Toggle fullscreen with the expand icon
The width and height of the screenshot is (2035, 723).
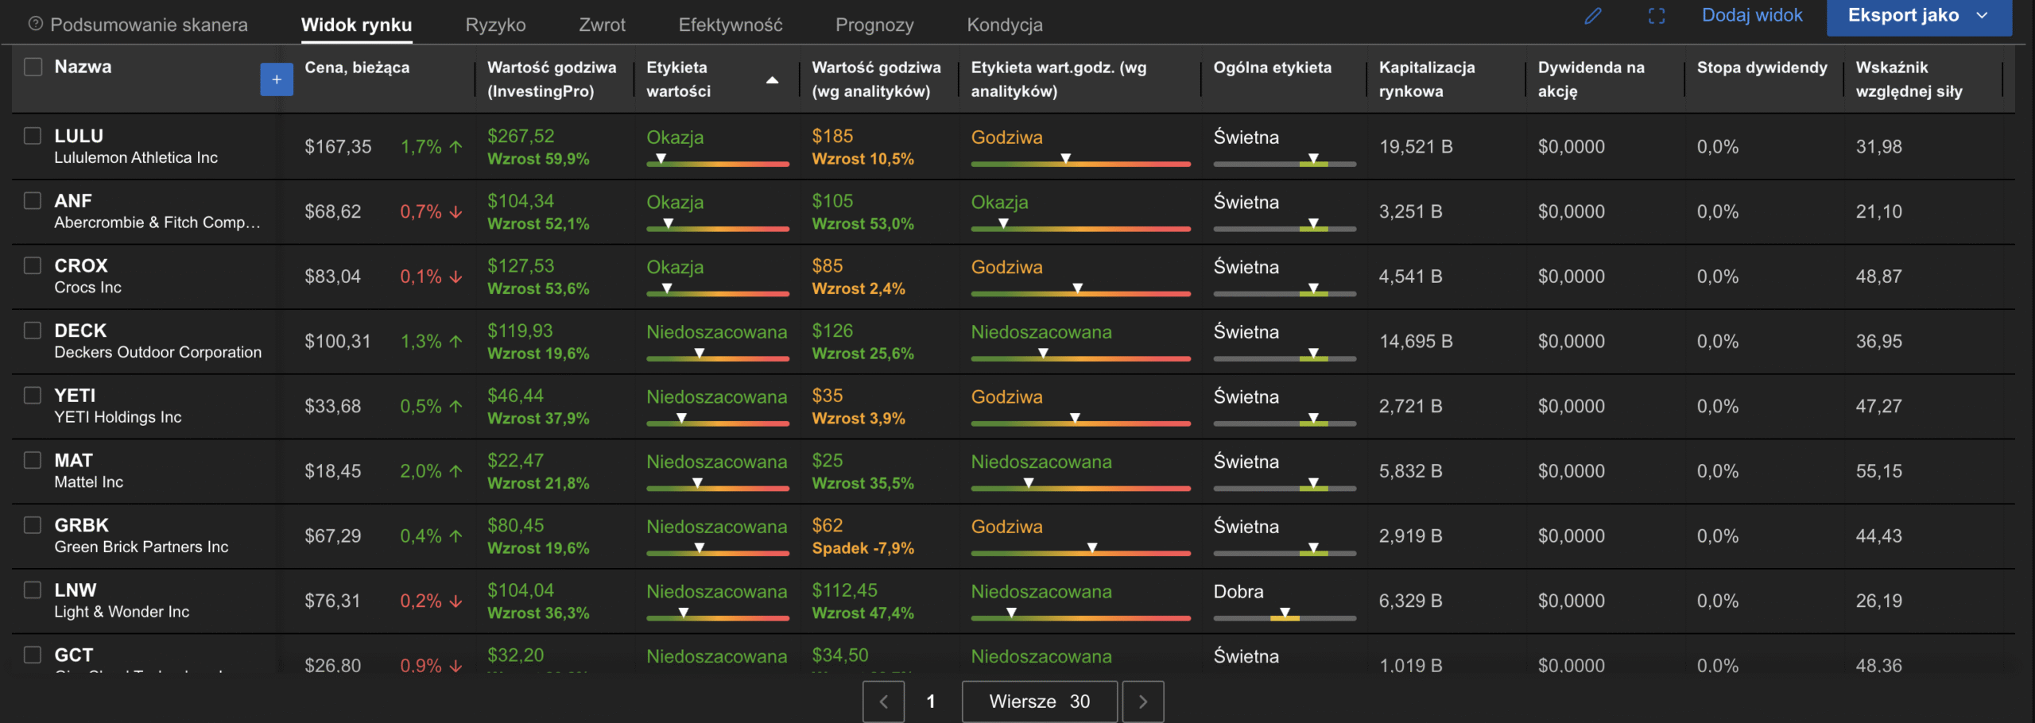1656,17
